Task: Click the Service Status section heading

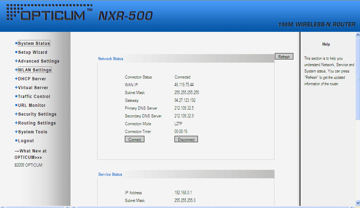Action: [110, 174]
